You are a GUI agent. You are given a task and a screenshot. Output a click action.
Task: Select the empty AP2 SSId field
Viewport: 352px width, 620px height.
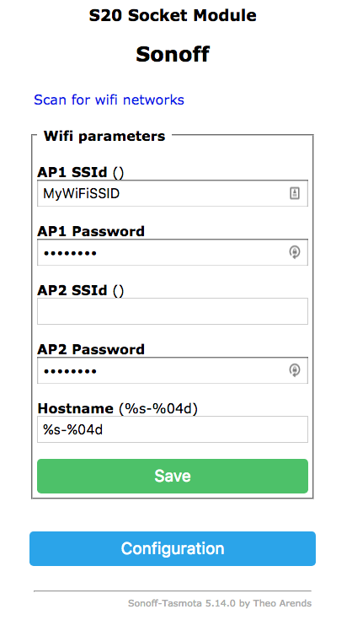(173, 311)
